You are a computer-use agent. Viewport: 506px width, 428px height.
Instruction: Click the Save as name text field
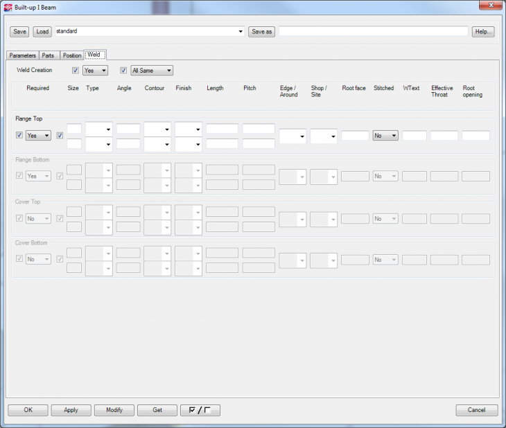373,32
